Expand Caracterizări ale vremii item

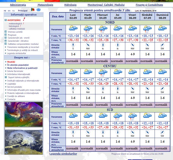pos(6,38)
